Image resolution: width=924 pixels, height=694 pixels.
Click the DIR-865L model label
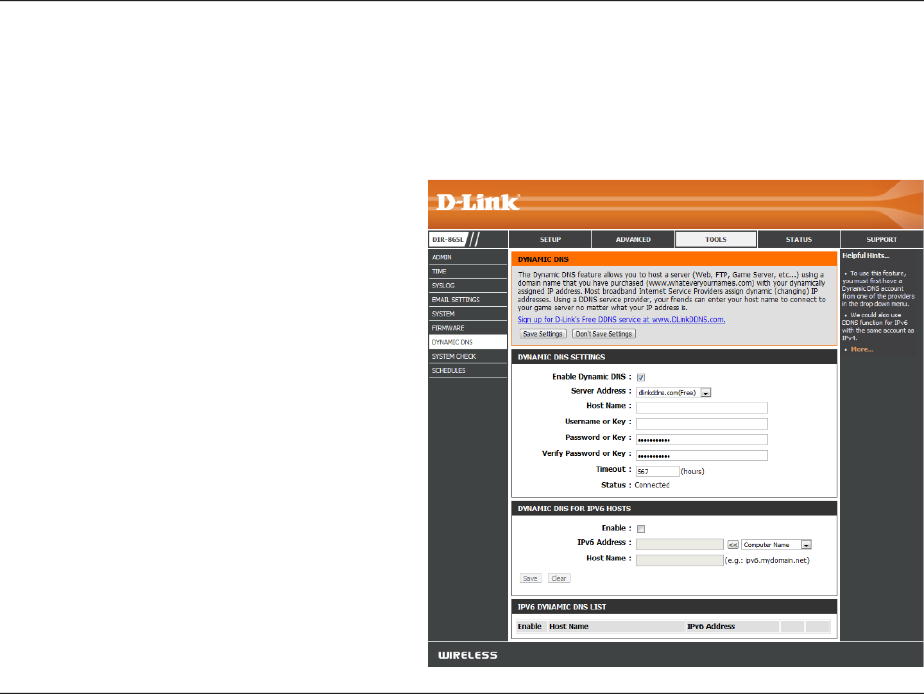(448, 239)
